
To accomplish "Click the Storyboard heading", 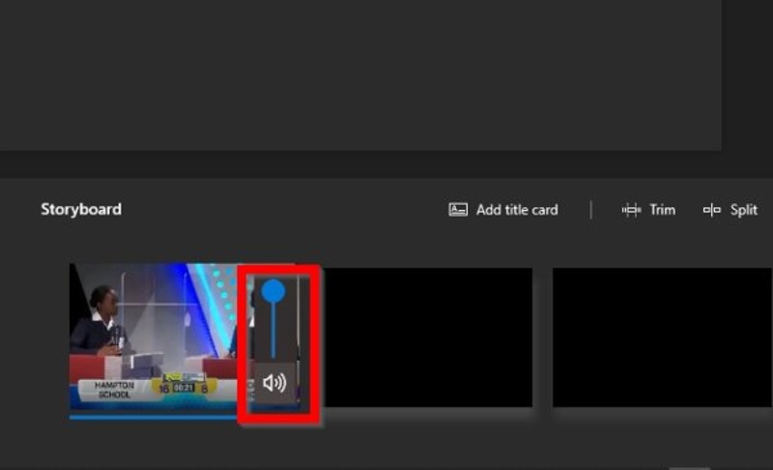I will pos(81,210).
